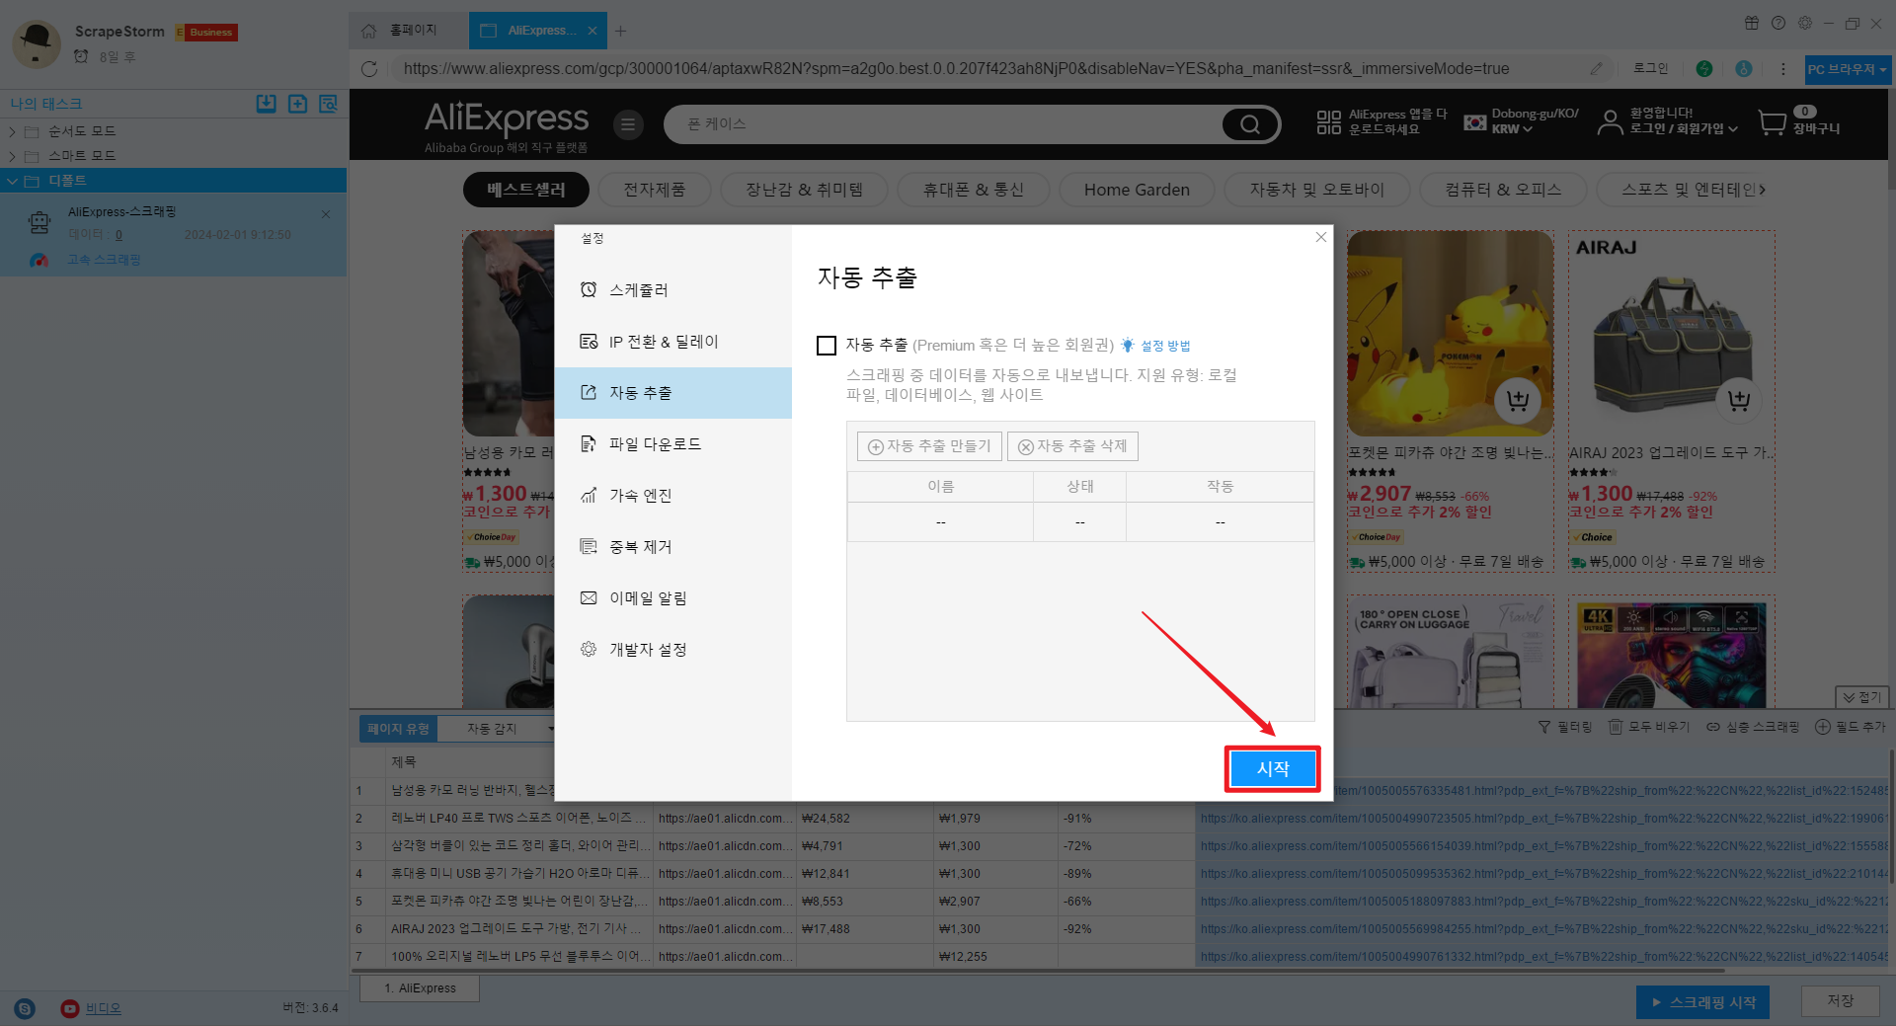Click the edit URL pencil icon
Screen dimensions: 1896x1026
coord(1596,69)
